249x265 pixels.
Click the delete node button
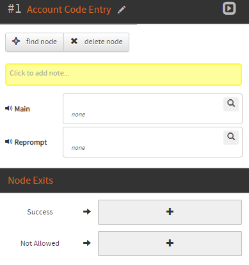97,42
